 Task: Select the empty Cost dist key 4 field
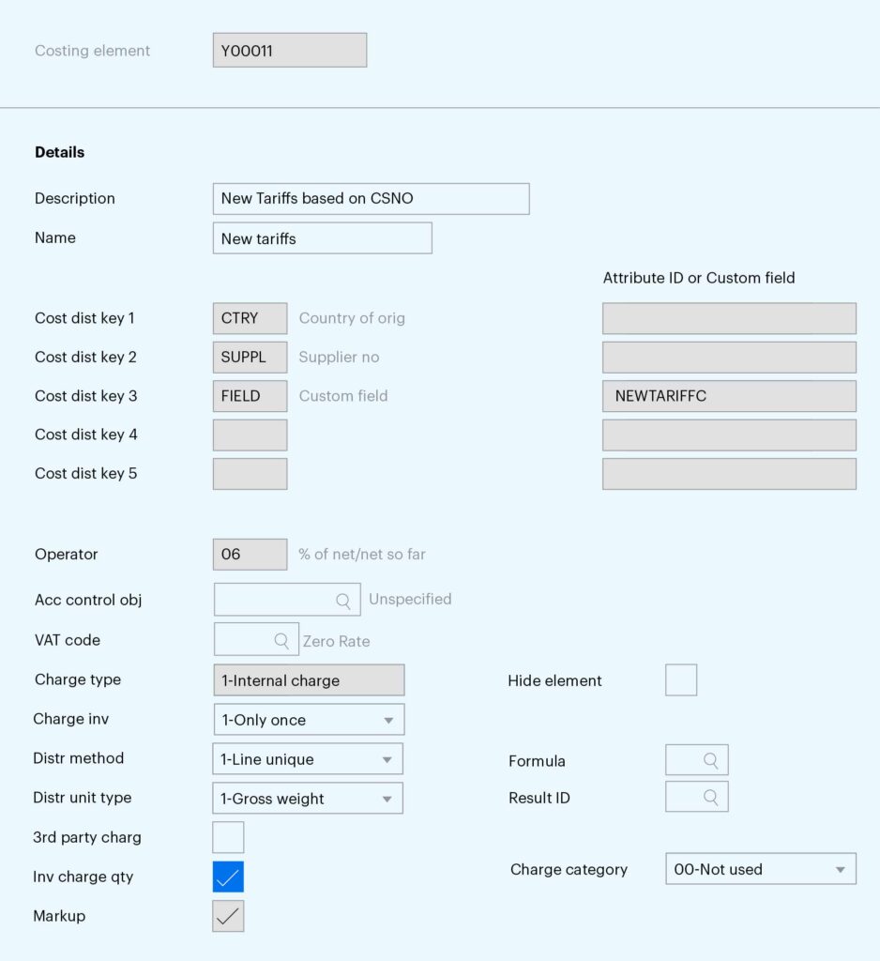click(x=250, y=435)
